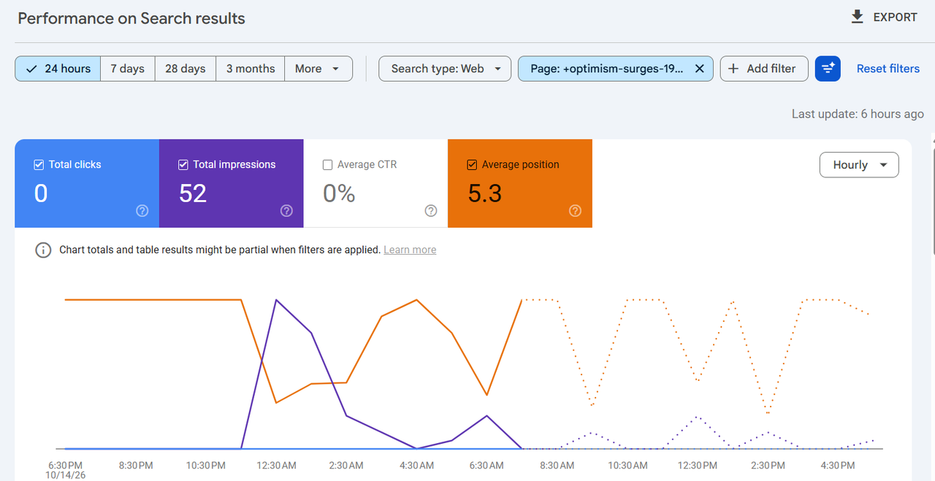Click the 5.3 average position value
935x481 pixels.
pyautogui.click(x=484, y=193)
